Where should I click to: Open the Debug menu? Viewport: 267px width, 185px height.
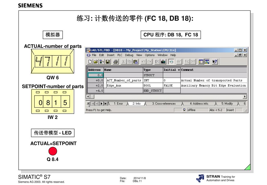129,55
